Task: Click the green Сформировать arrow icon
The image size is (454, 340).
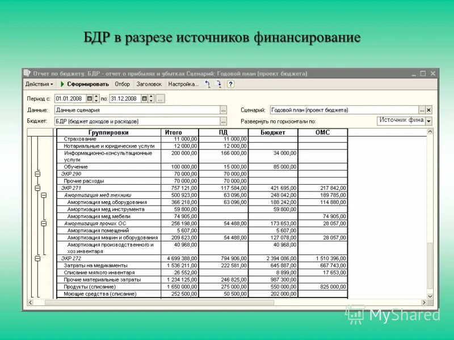Action: click(x=62, y=83)
